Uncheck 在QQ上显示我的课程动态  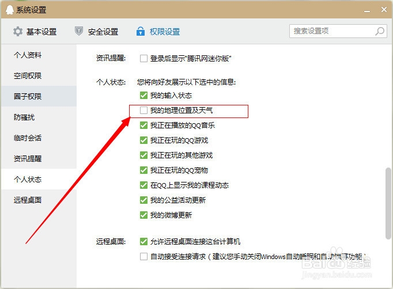[x=143, y=185]
